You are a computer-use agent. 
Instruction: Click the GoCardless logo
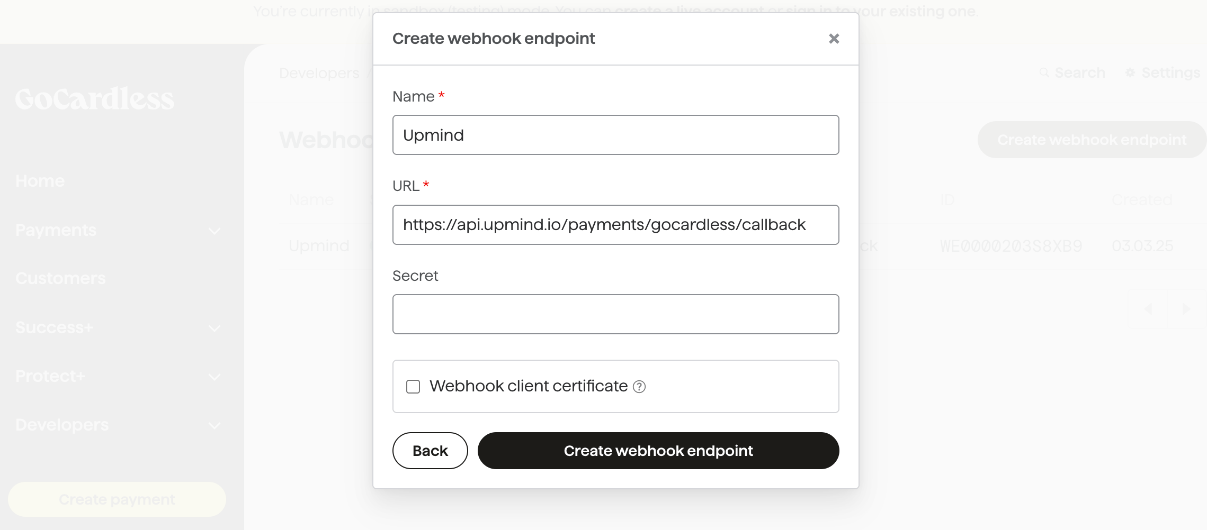click(94, 99)
